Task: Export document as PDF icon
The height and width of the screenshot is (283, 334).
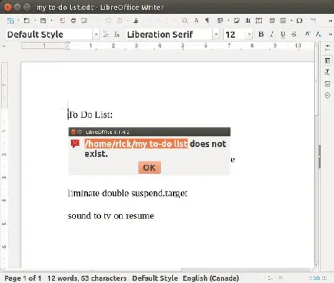Action: [62, 20]
